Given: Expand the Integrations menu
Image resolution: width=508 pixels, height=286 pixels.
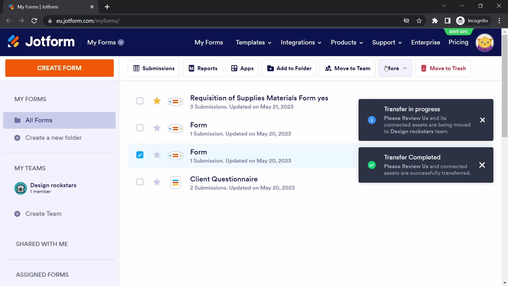Looking at the screenshot, I should [x=301, y=43].
